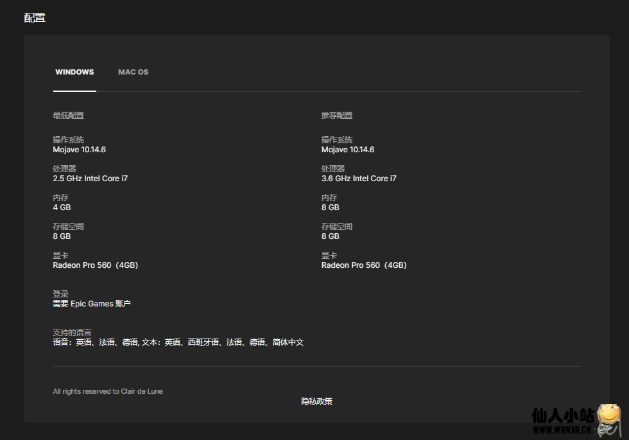This screenshot has width=629, height=440.
Task: Switch to the MAC OS tab
Action: tap(133, 72)
